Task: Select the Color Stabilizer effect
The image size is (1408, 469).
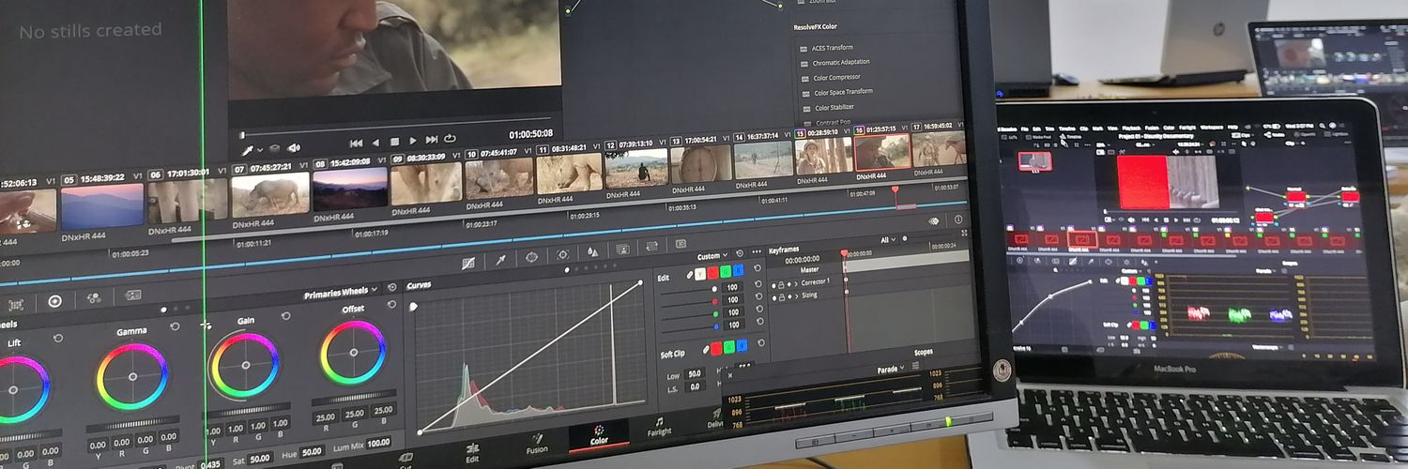Action: tap(834, 107)
